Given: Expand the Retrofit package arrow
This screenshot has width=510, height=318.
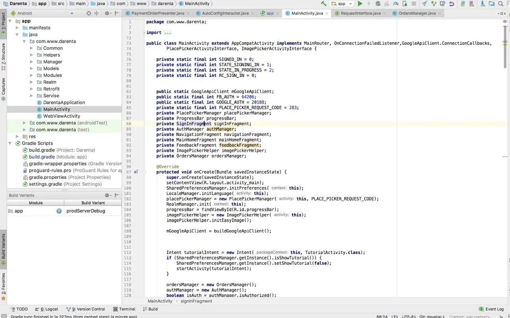Looking at the screenshot, I should point(31,89).
